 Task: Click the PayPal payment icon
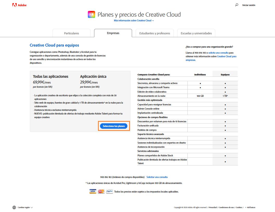click(109, 191)
